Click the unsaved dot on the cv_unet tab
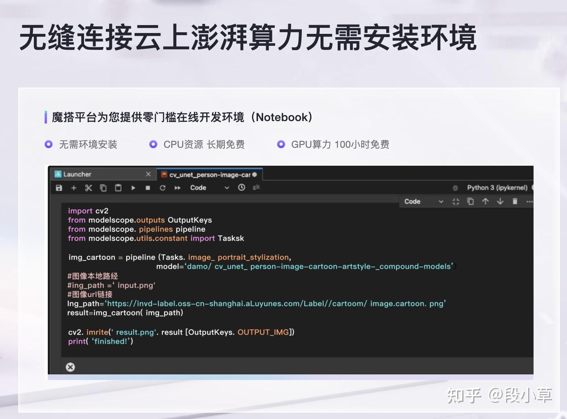 point(254,174)
